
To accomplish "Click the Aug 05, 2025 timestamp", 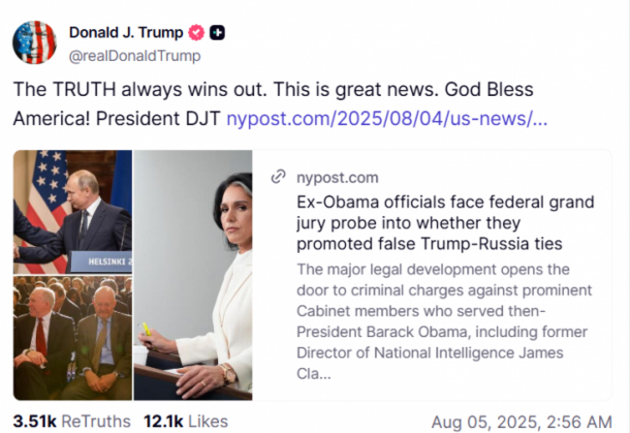I will click(521, 421).
